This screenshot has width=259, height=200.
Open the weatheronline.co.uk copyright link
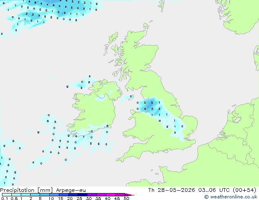point(230,197)
